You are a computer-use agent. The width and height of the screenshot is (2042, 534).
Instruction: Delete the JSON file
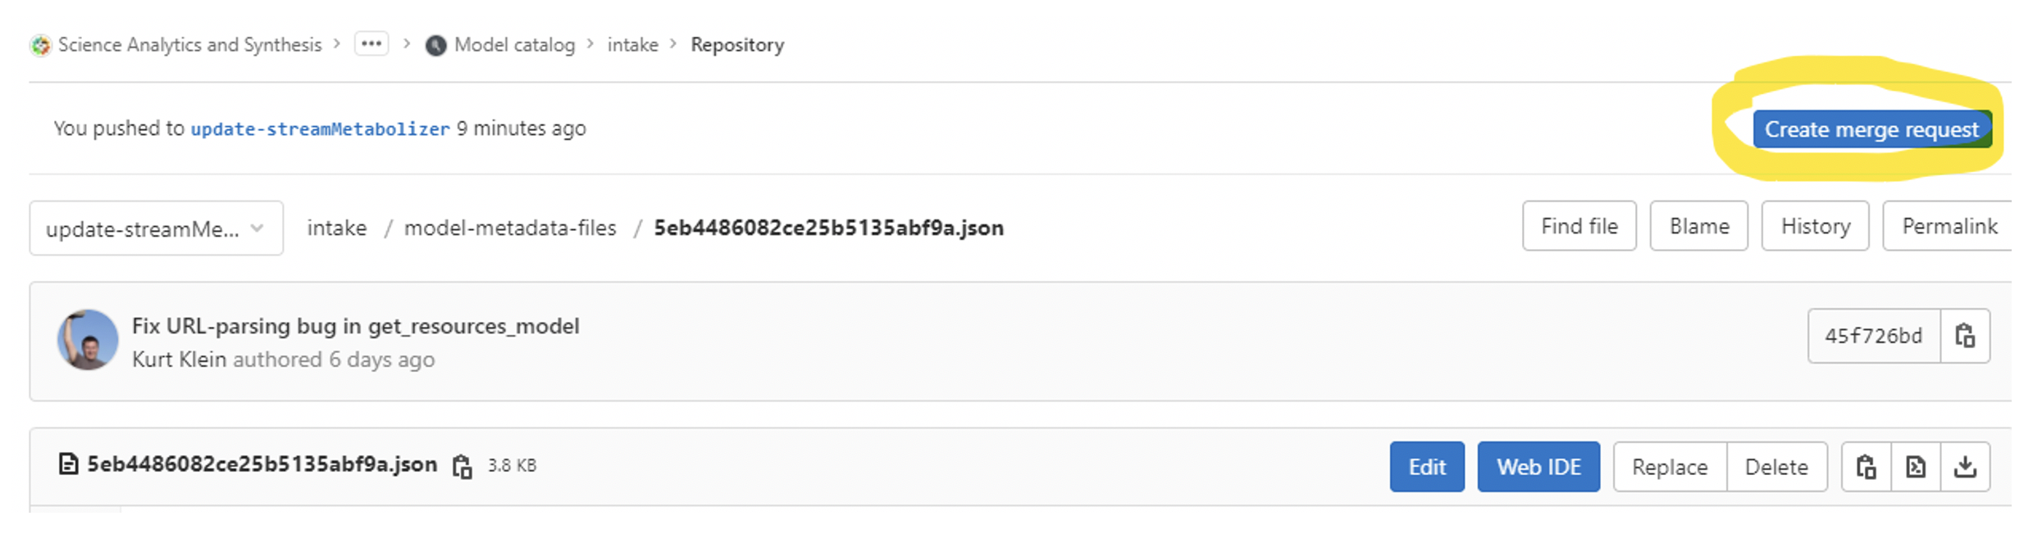pos(1775,467)
